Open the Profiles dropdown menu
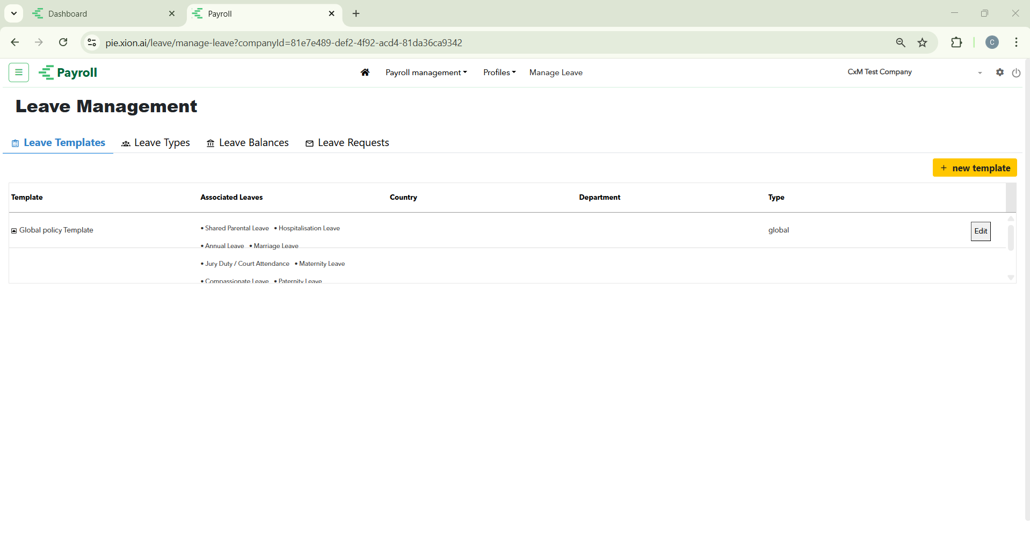Image resolution: width=1030 pixels, height=545 pixels. (x=499, y=72)
